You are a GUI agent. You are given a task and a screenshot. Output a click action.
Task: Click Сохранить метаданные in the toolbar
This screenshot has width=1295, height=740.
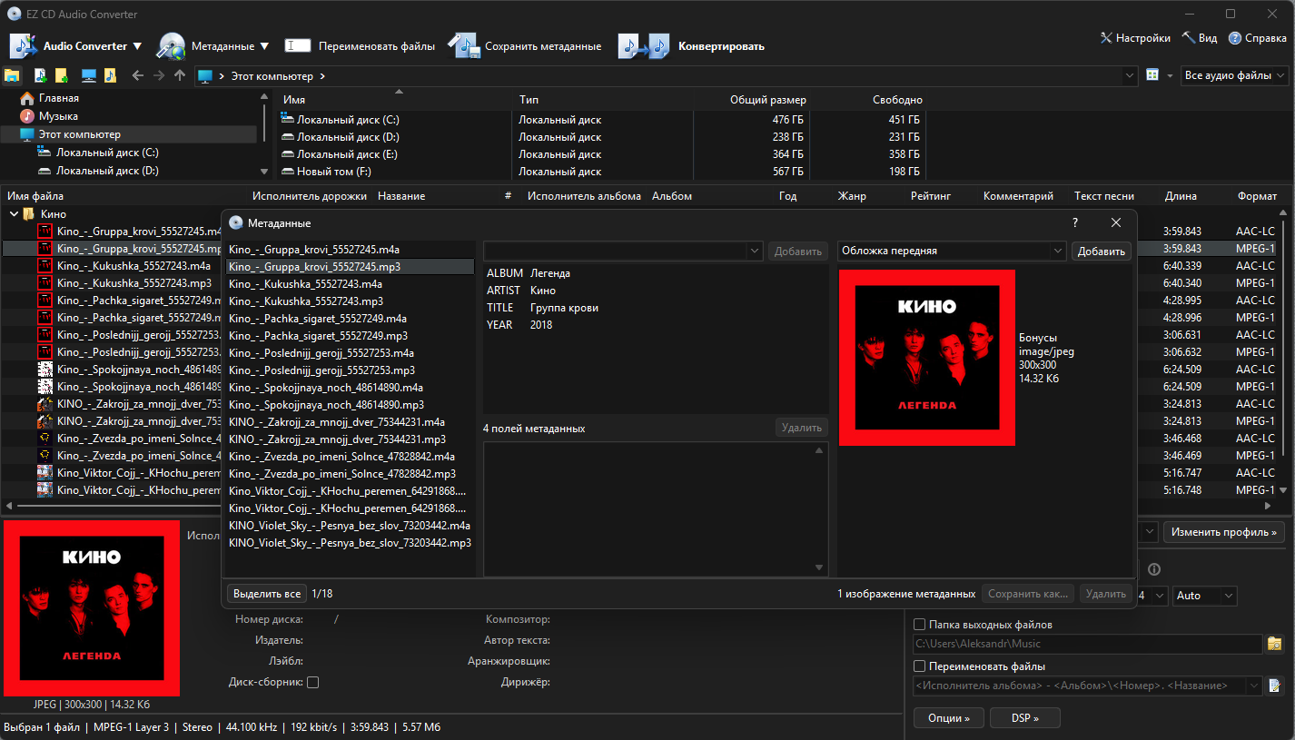tap(525, 46)
